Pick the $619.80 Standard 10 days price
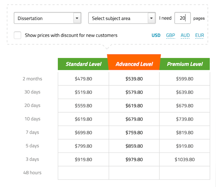216x187 pixels. pos(83,119)
